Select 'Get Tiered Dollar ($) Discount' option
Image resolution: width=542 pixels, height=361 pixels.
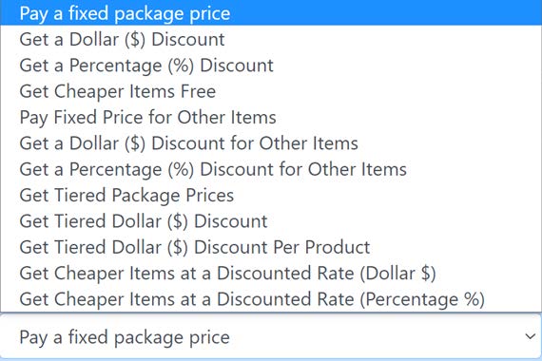(271, 220)
